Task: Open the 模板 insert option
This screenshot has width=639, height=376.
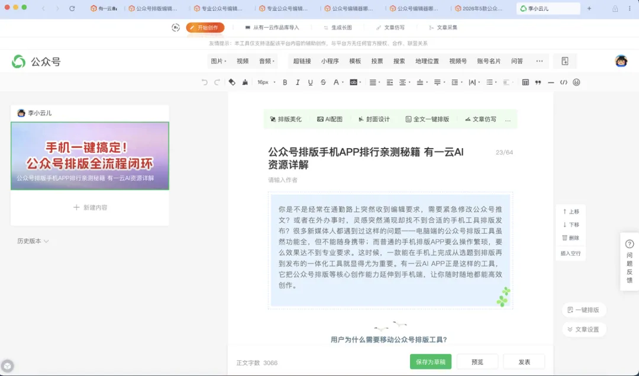Action: (355, 61)
